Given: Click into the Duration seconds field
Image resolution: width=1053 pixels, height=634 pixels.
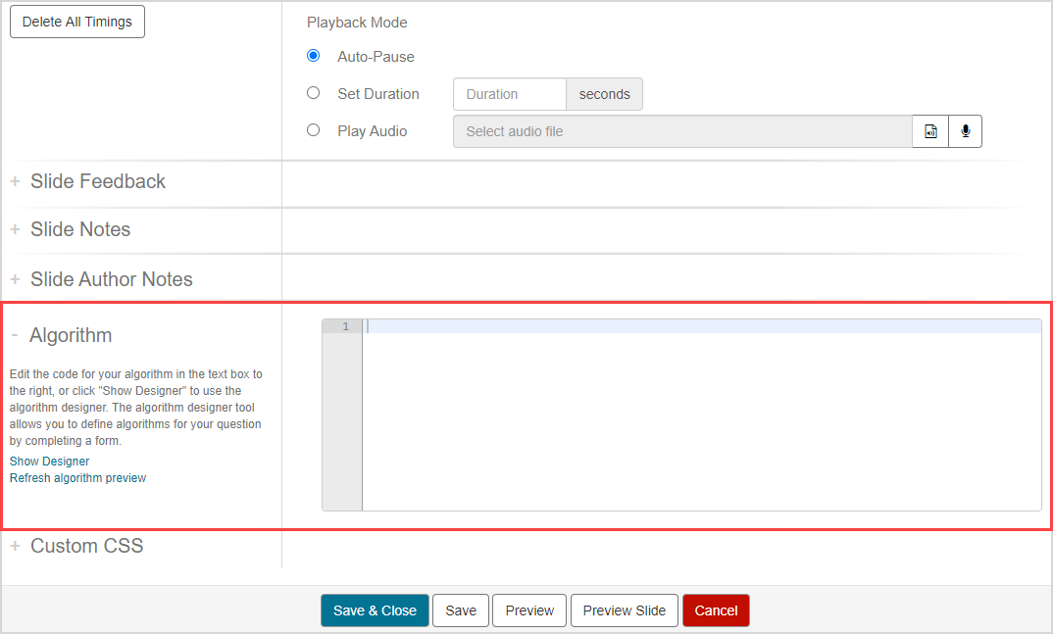Looking at the screenshot, I should coord(509,94).
